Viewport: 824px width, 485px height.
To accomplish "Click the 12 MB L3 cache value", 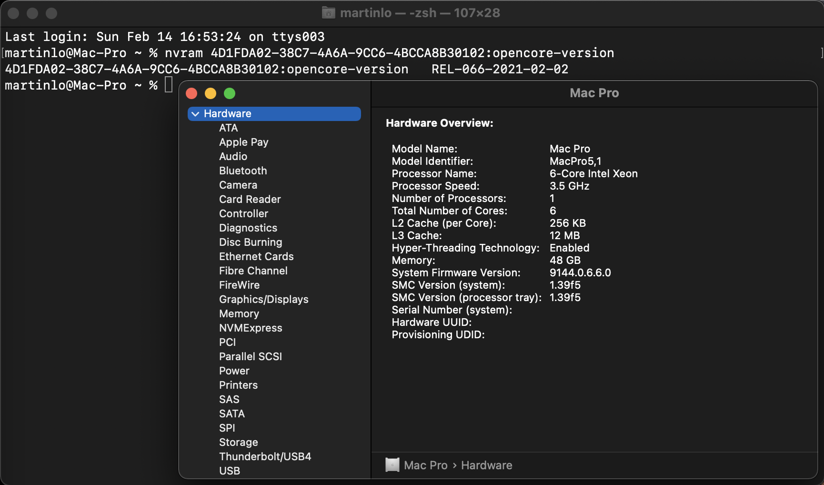I will tap(564, 236).
